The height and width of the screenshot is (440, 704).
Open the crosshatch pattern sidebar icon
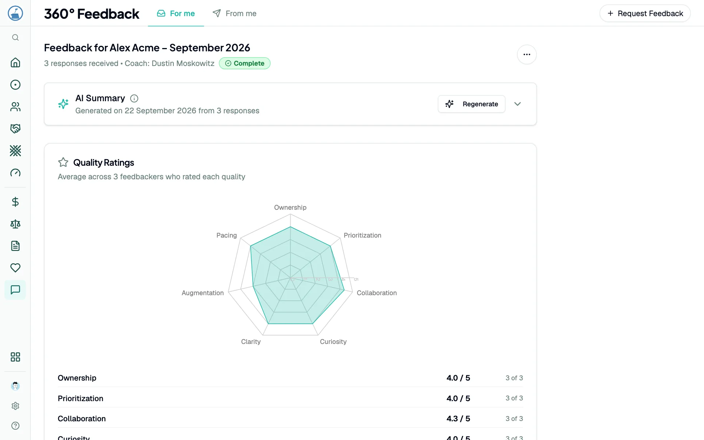[x=15, y=151]
